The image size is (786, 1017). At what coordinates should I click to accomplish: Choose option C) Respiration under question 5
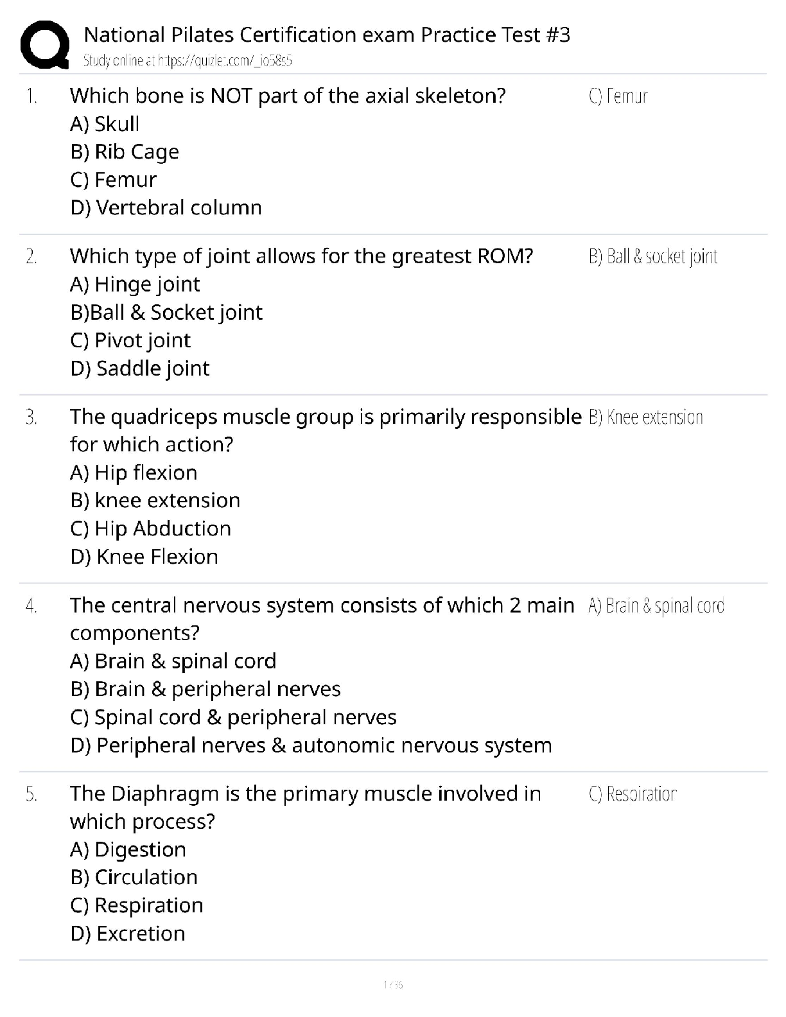point(137,905)
